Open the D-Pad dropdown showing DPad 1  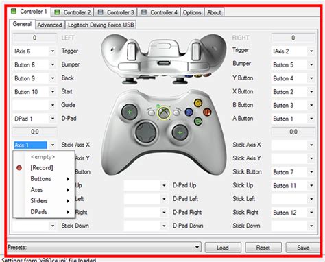34,119
